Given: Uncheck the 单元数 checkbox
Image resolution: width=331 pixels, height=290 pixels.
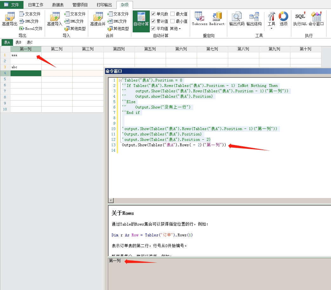Looking at the screenshot, I should 153,14.
